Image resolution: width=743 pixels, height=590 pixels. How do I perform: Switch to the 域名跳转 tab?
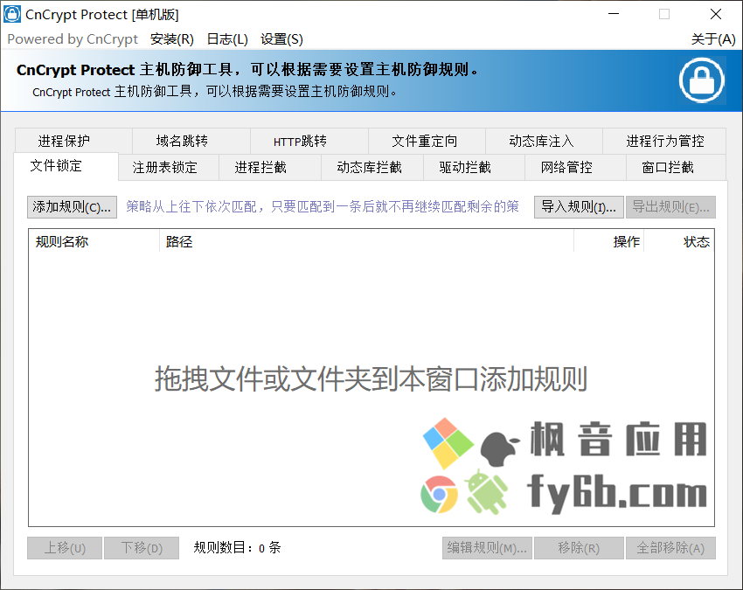[191, 141]
